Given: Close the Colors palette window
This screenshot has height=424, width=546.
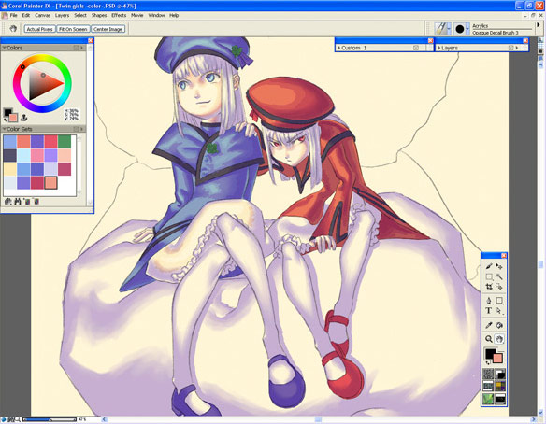Looking at the screenshot, I should click(91, 41).
